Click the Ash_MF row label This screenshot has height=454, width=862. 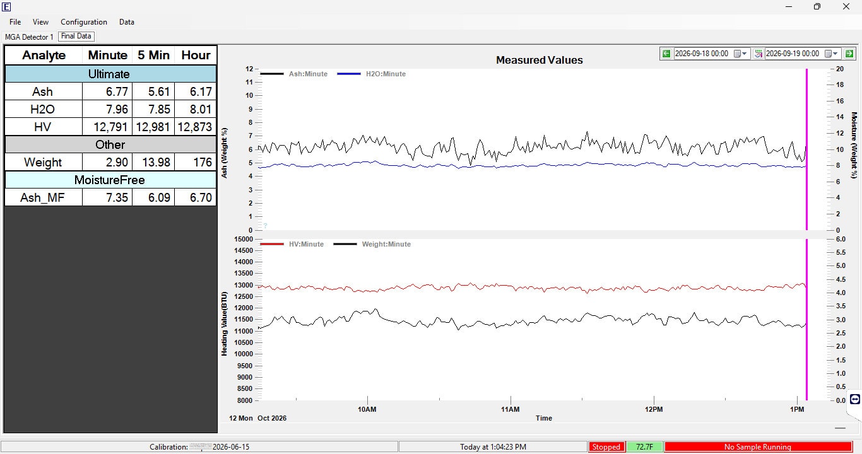coord(44,197)
